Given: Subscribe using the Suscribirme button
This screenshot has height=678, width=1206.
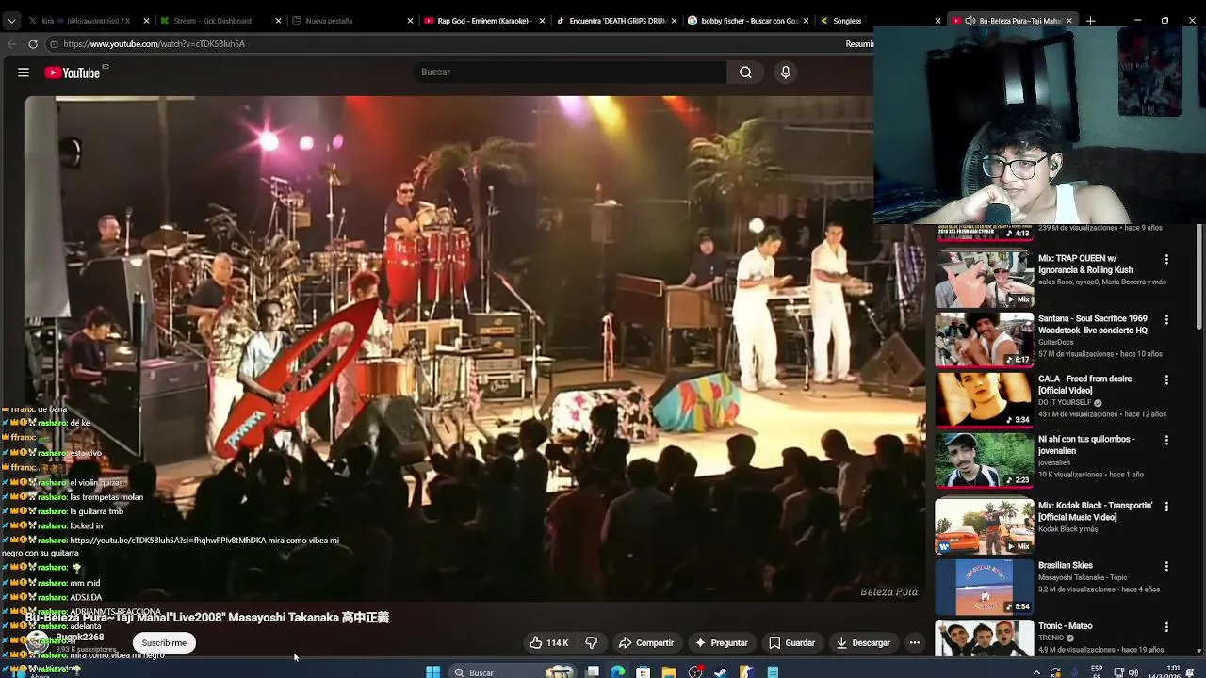Looking at the screenshot, I should click(164, 643).
